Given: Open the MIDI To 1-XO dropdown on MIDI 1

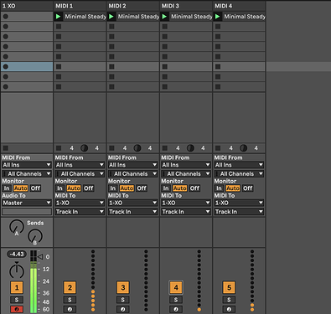Looking at the screenshot, I should click(x=80, y=203).
